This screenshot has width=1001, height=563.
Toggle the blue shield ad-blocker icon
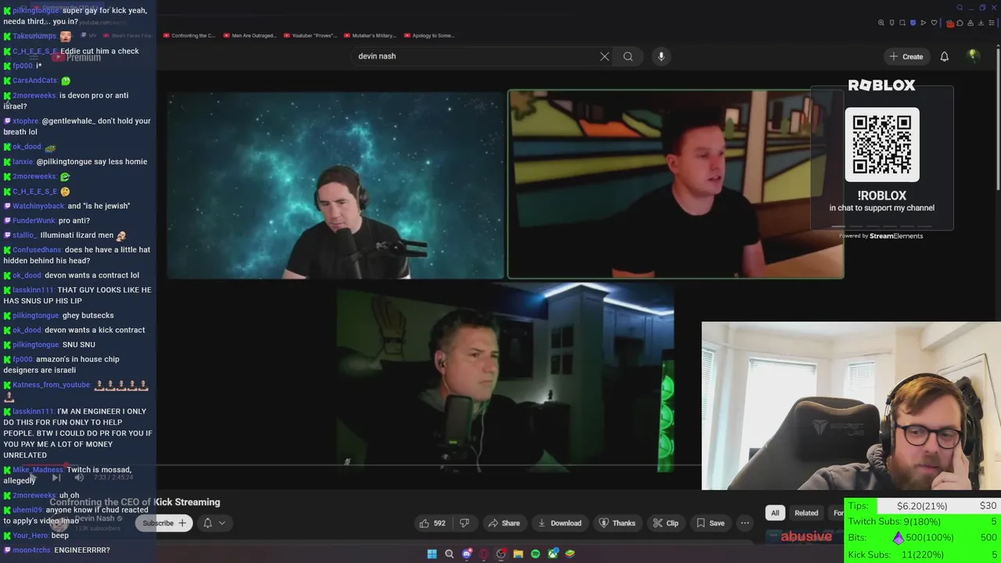[x=913, y=23]
